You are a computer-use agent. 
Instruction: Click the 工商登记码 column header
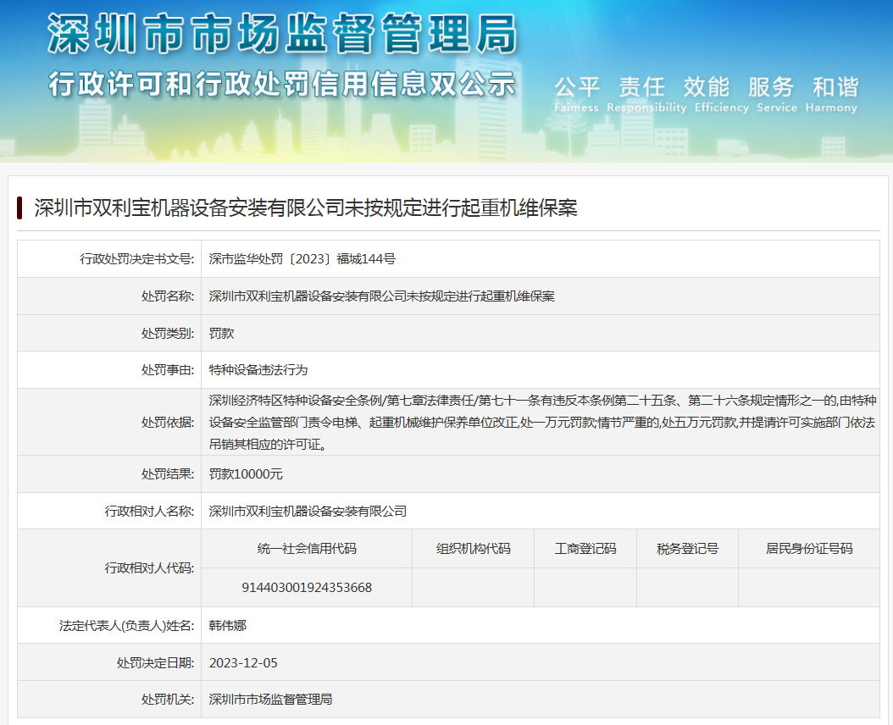[585, 549]
